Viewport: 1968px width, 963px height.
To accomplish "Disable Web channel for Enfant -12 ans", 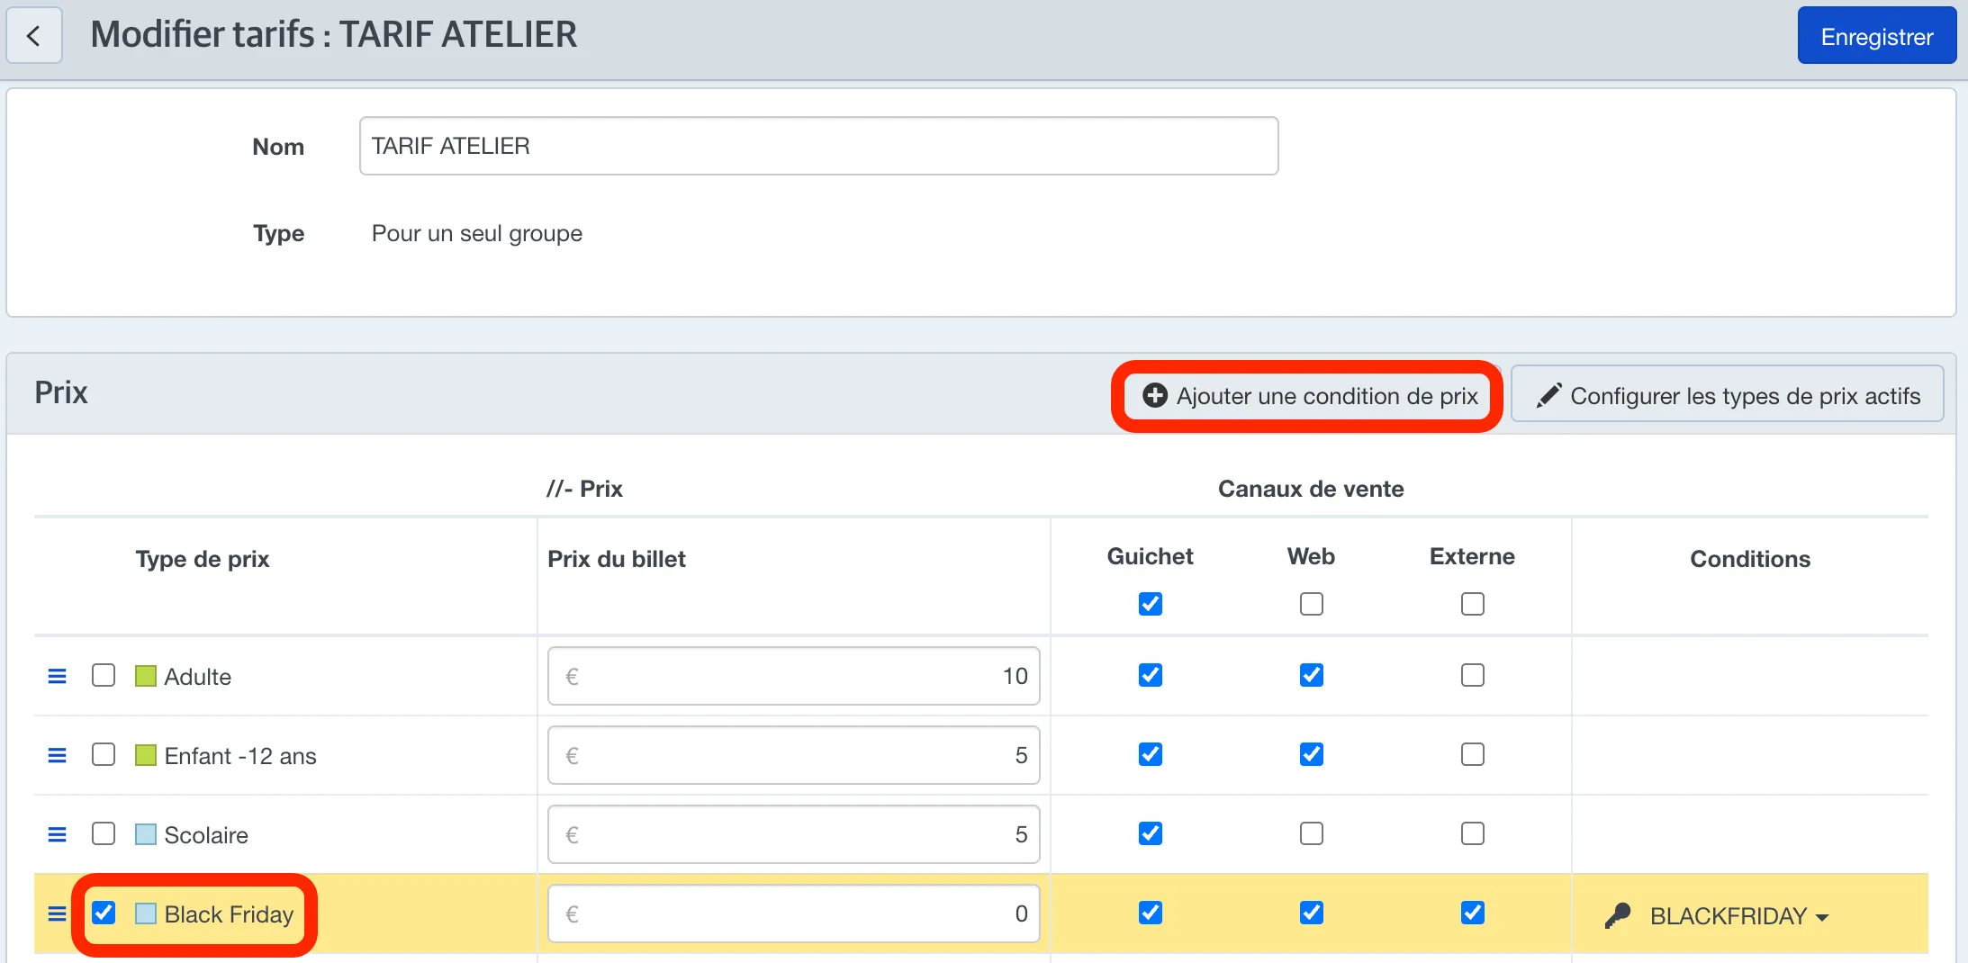I will point(1312,754).
